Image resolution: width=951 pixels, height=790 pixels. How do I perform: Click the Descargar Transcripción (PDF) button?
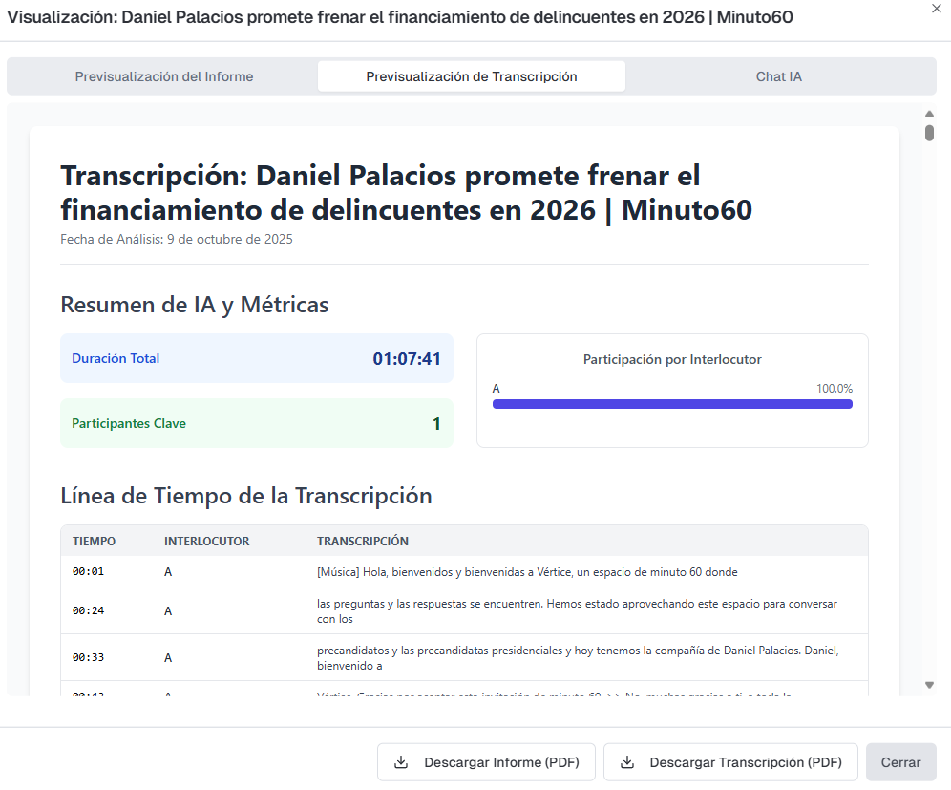pyautogui.click(x=730, y=762)
